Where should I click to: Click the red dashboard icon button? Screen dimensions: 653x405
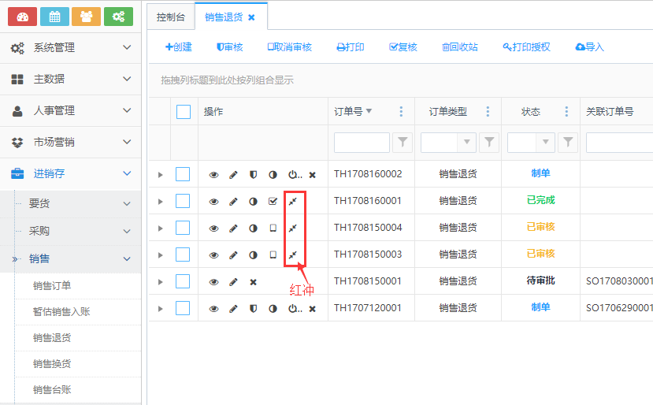[22, 17]
